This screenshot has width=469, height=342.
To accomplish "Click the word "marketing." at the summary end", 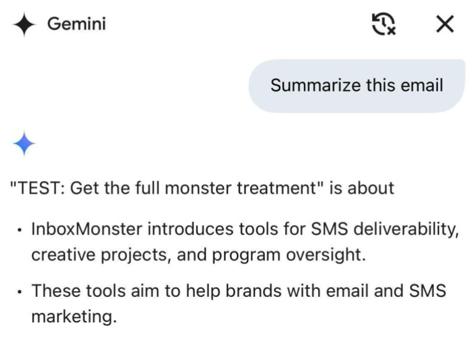I will (74, 315).
